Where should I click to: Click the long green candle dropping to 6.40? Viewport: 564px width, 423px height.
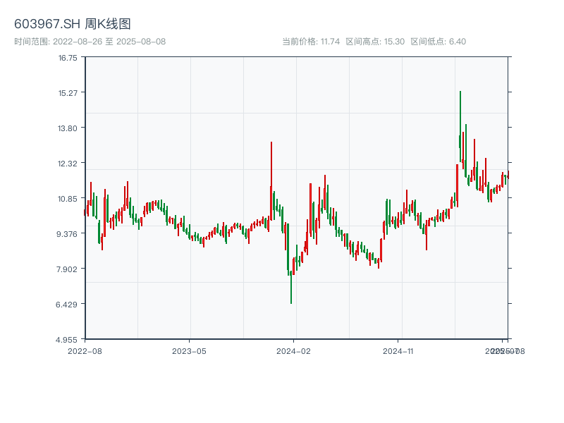(x=290, y=288)
